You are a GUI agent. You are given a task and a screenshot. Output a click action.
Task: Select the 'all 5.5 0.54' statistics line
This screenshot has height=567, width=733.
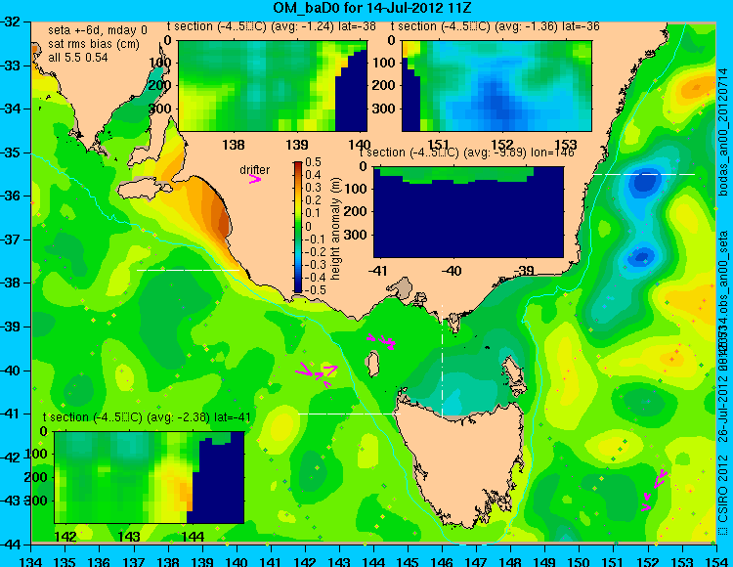click(x=77, y=58)
